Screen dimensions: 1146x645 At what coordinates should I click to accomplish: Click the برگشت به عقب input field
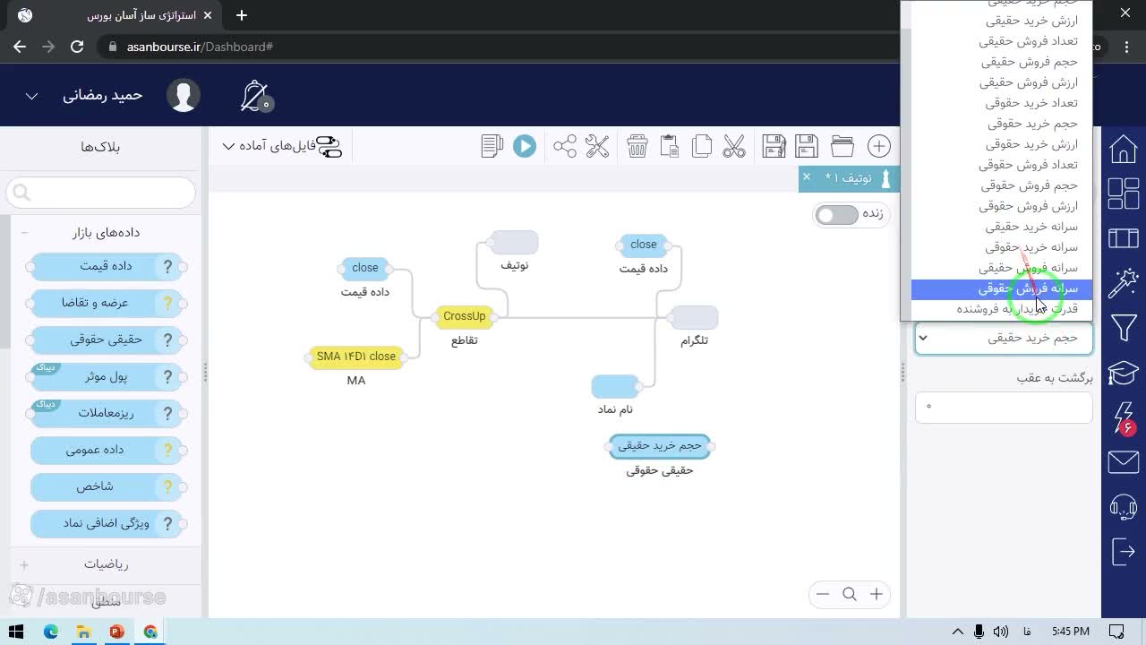pyautogui.click(x=1003, y=407)
